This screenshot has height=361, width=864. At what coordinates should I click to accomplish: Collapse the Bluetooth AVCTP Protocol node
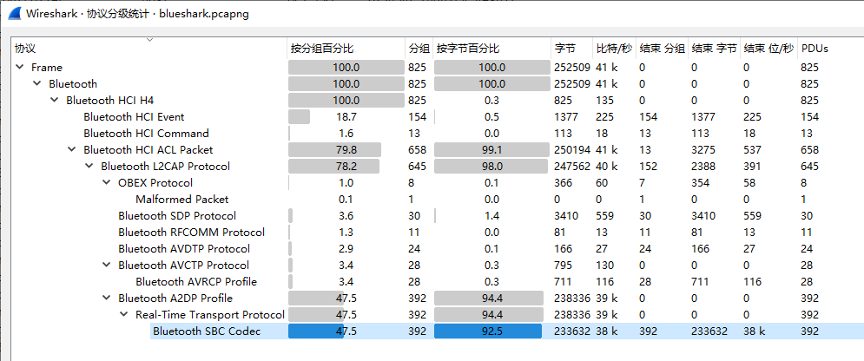(107, 266)
